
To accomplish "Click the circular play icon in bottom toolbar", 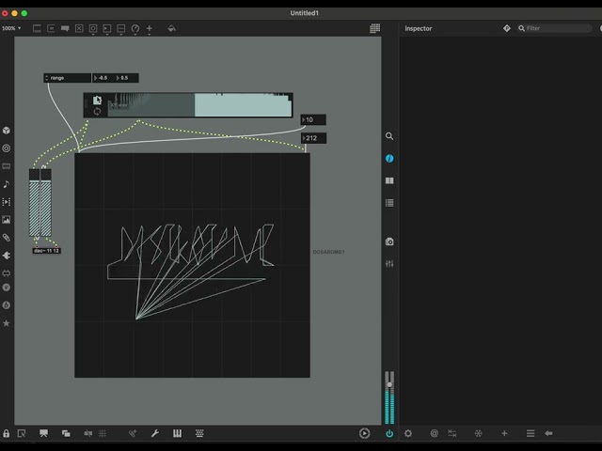I will coord(364,433).
